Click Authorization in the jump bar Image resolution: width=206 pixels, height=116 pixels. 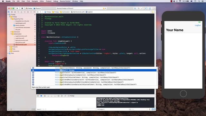[65, 12]
